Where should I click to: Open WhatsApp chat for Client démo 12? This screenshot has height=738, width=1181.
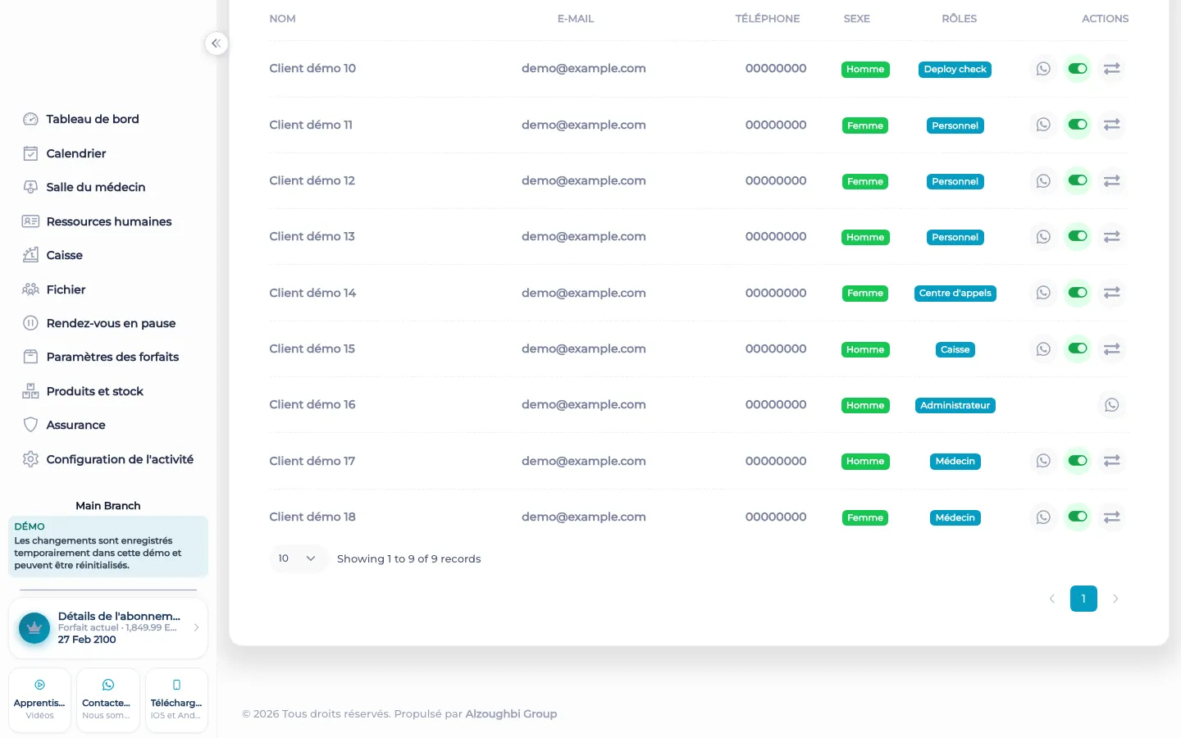(x=1043, y=180)
